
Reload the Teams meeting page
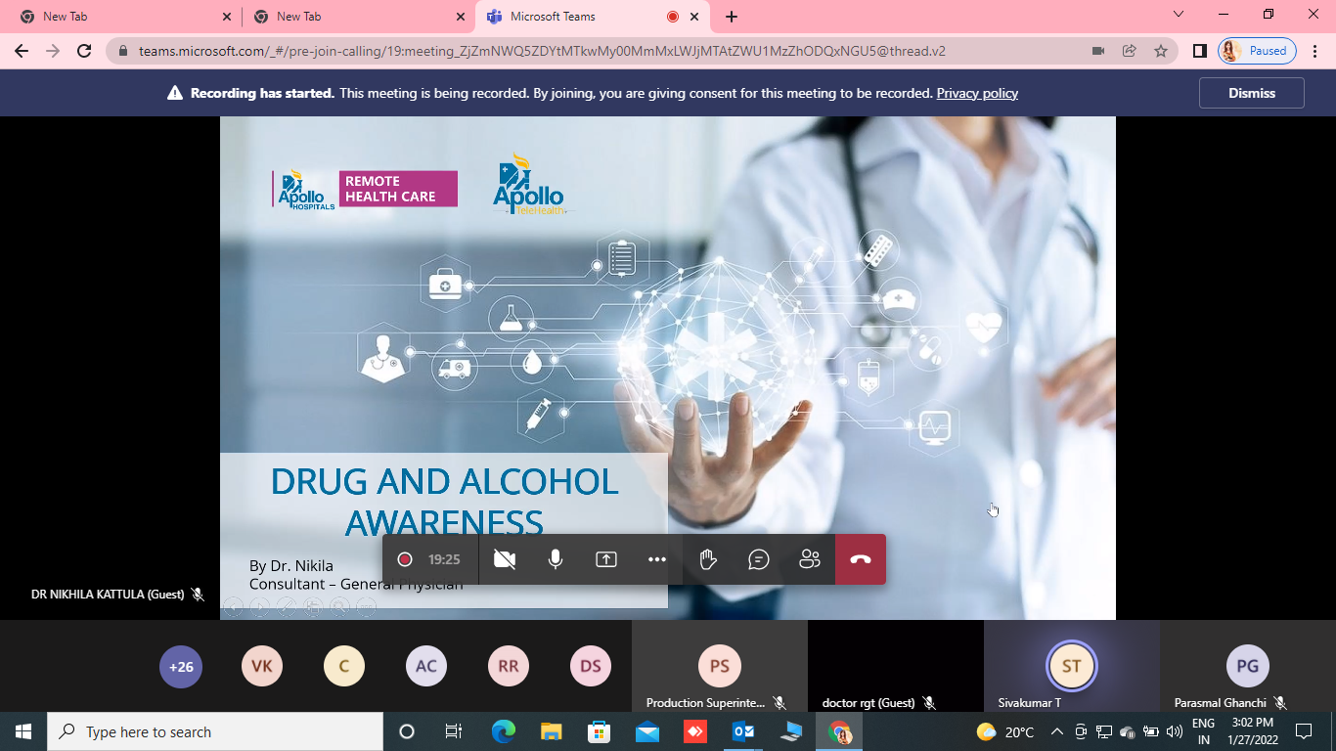[84, 51]
